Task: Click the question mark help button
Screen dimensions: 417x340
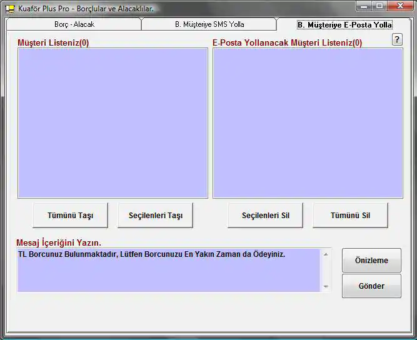Action: point(397,39)
